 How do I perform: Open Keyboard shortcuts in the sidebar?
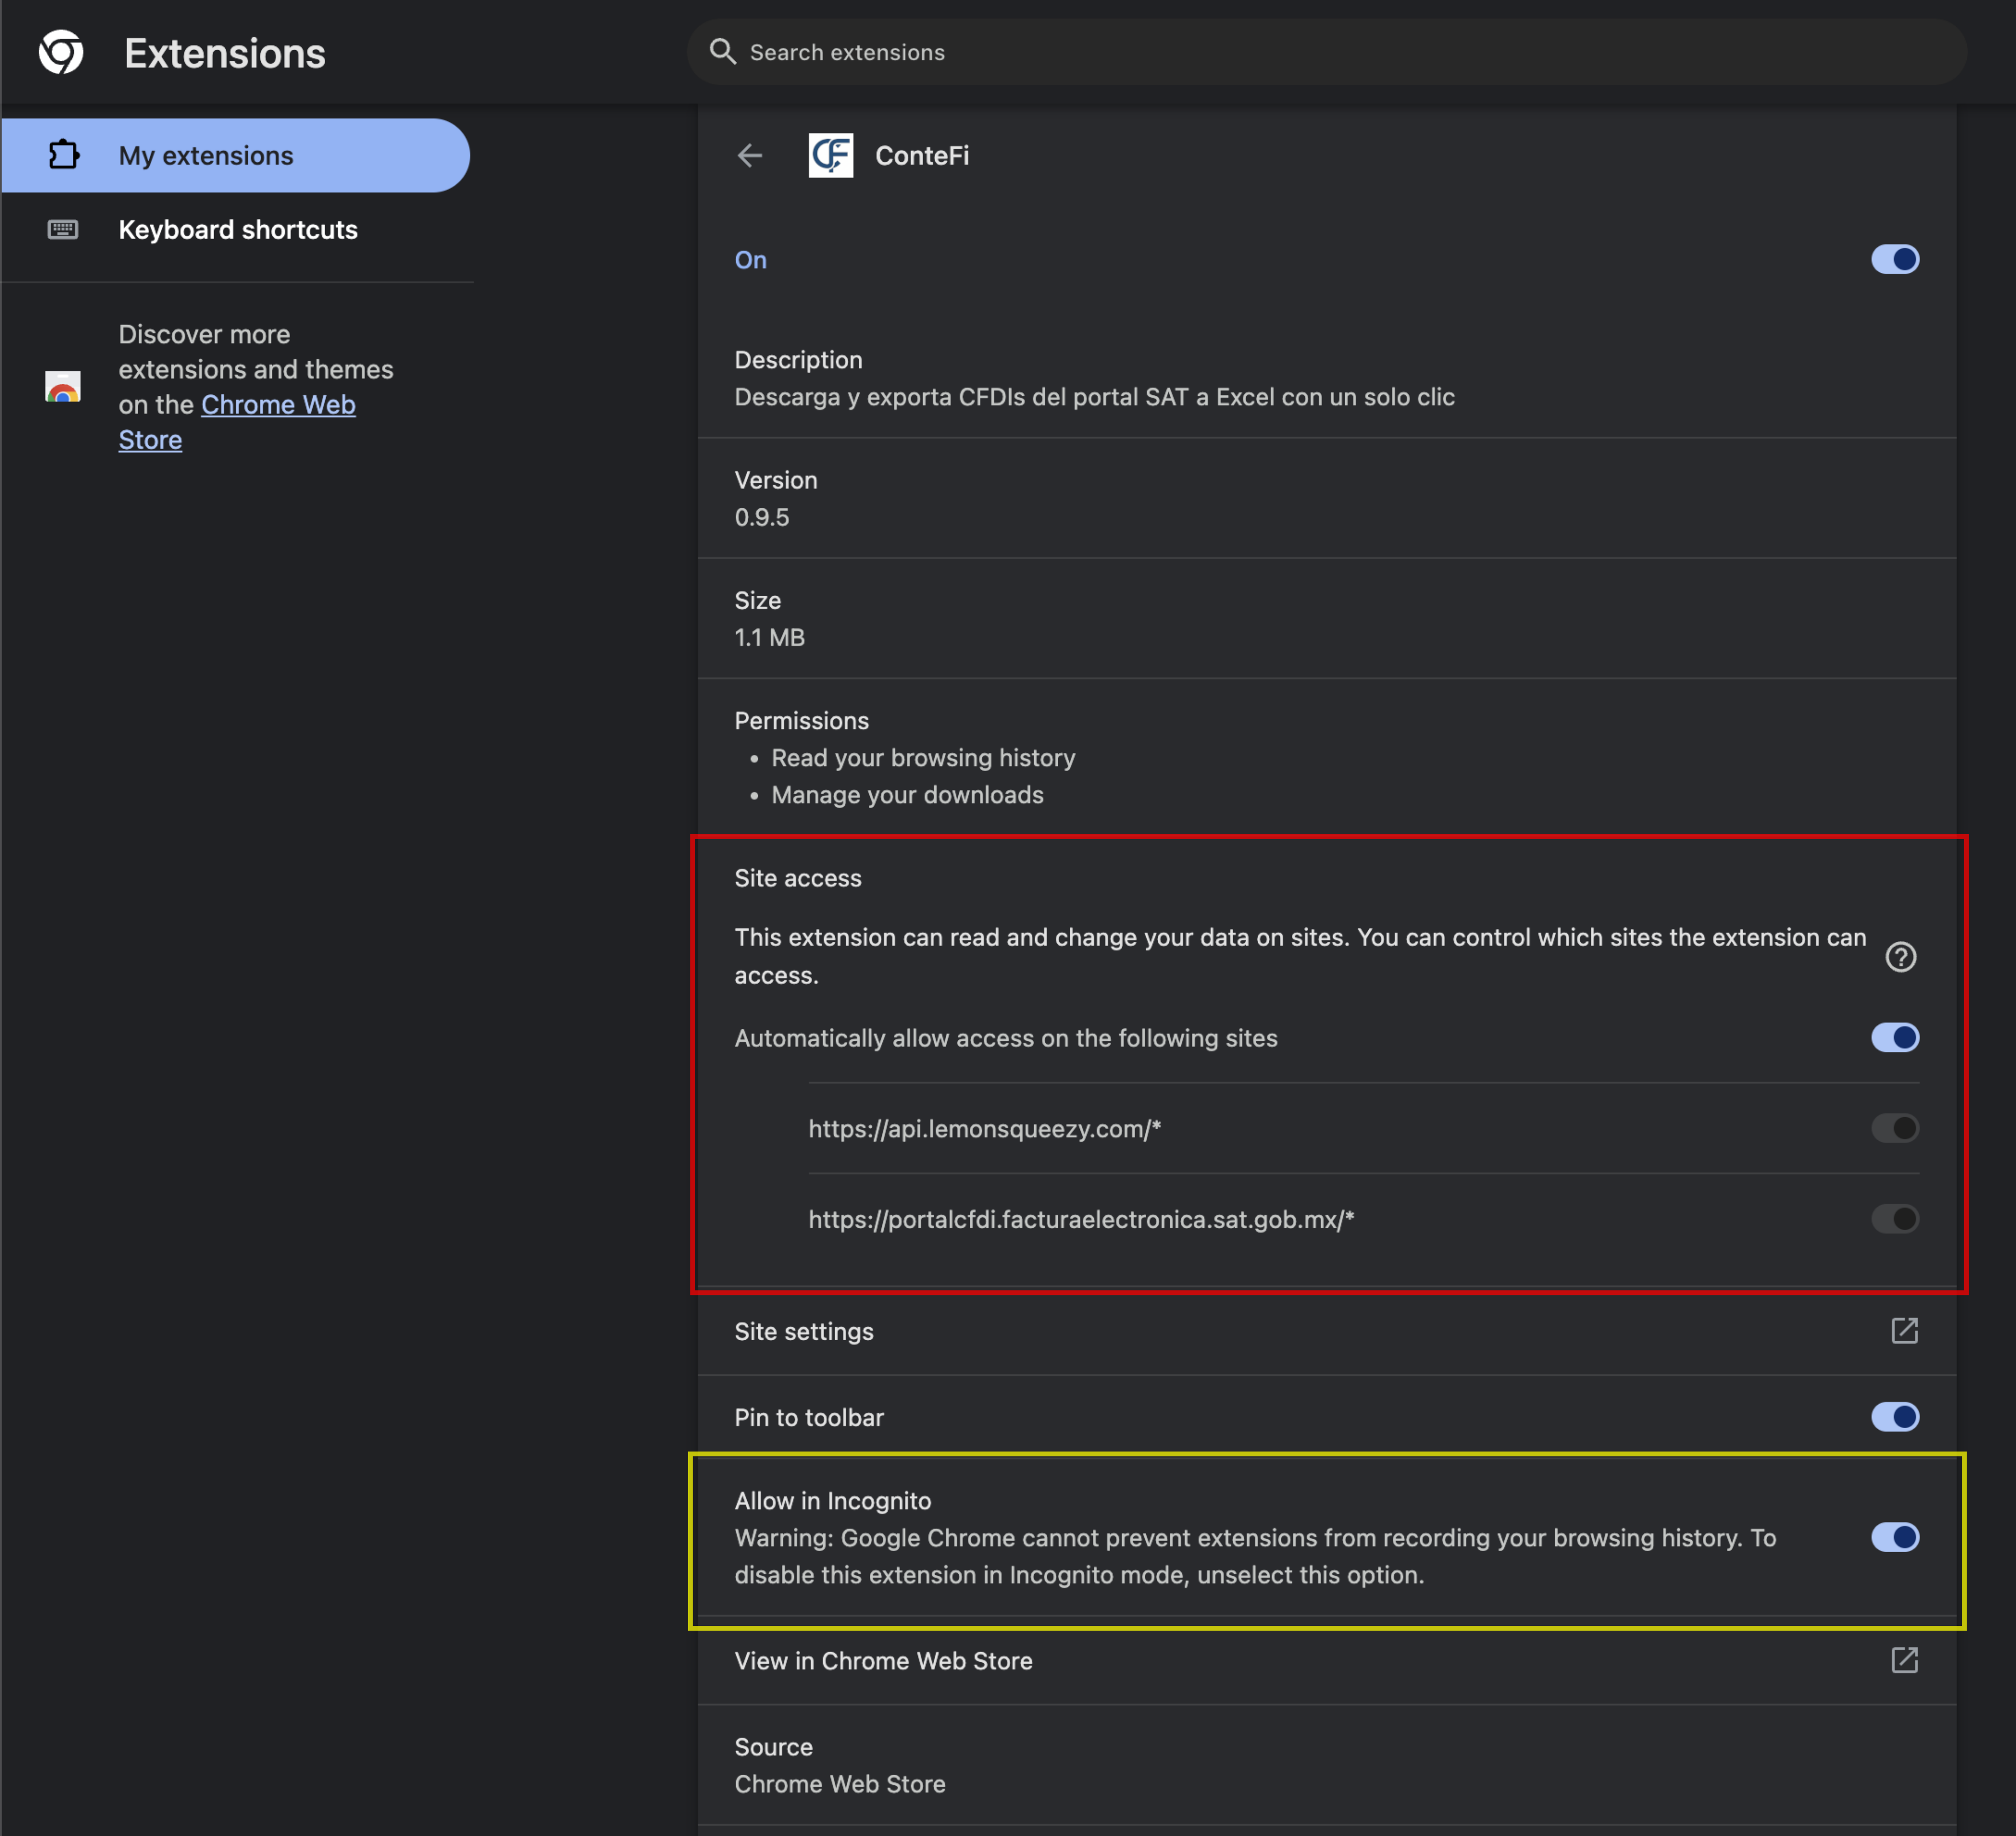238,229
